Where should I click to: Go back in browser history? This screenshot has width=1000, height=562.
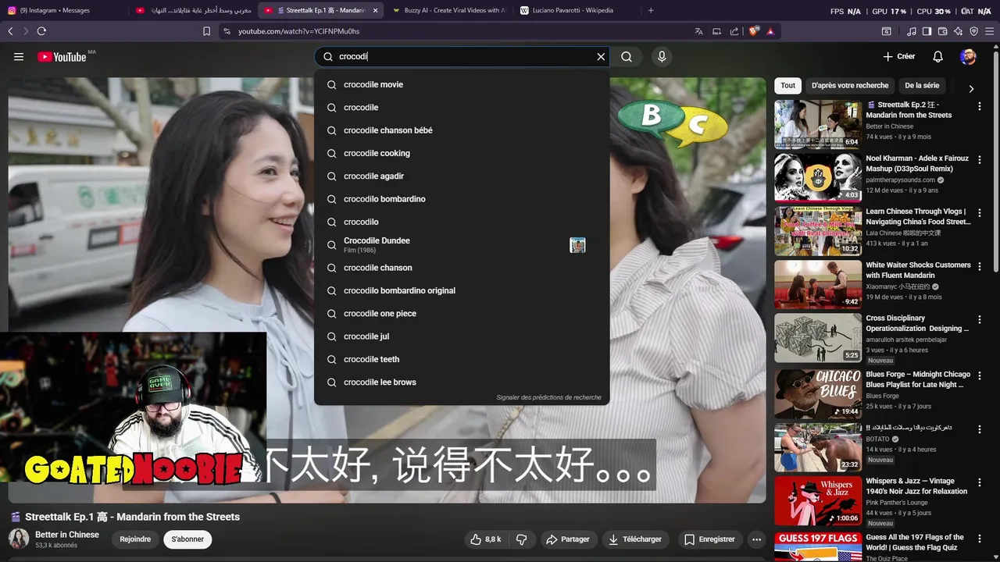[x=10, y=31]
